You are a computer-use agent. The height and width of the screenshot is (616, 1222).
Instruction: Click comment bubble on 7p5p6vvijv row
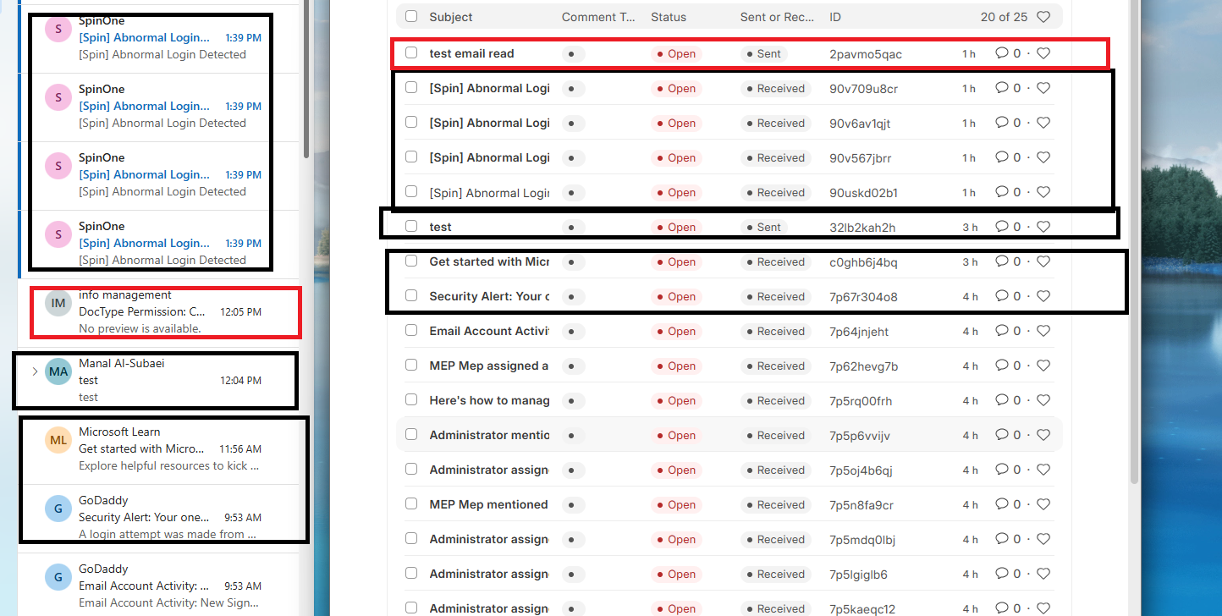[1002, 435]
